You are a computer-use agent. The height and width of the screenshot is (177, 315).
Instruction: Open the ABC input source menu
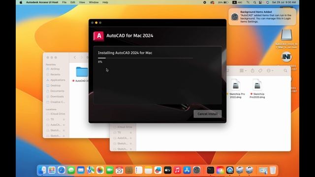coord(237,2)
